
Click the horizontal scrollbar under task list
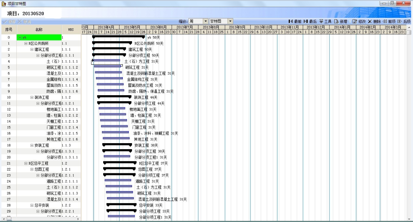tap(43, 219)
